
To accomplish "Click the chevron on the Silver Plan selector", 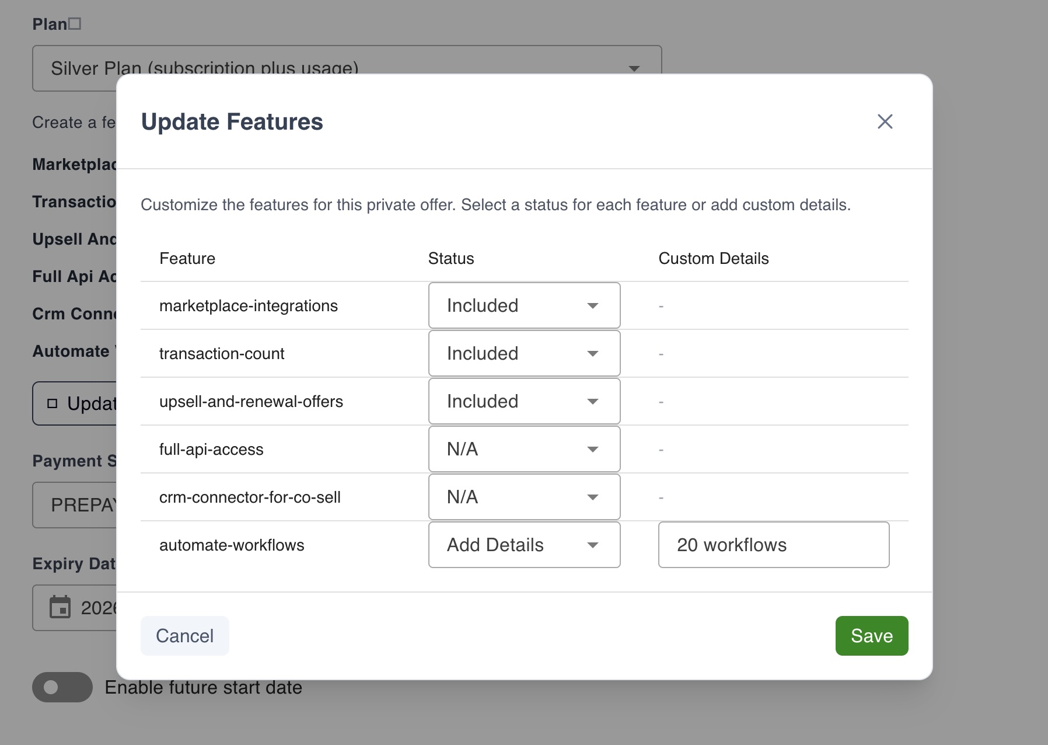I will 635,68.
